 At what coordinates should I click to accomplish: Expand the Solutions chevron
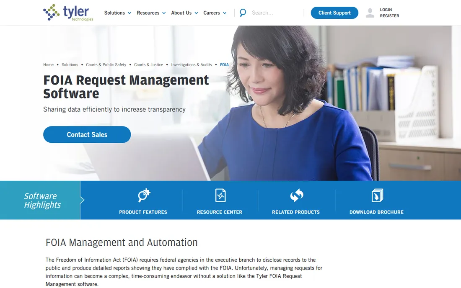129,13
